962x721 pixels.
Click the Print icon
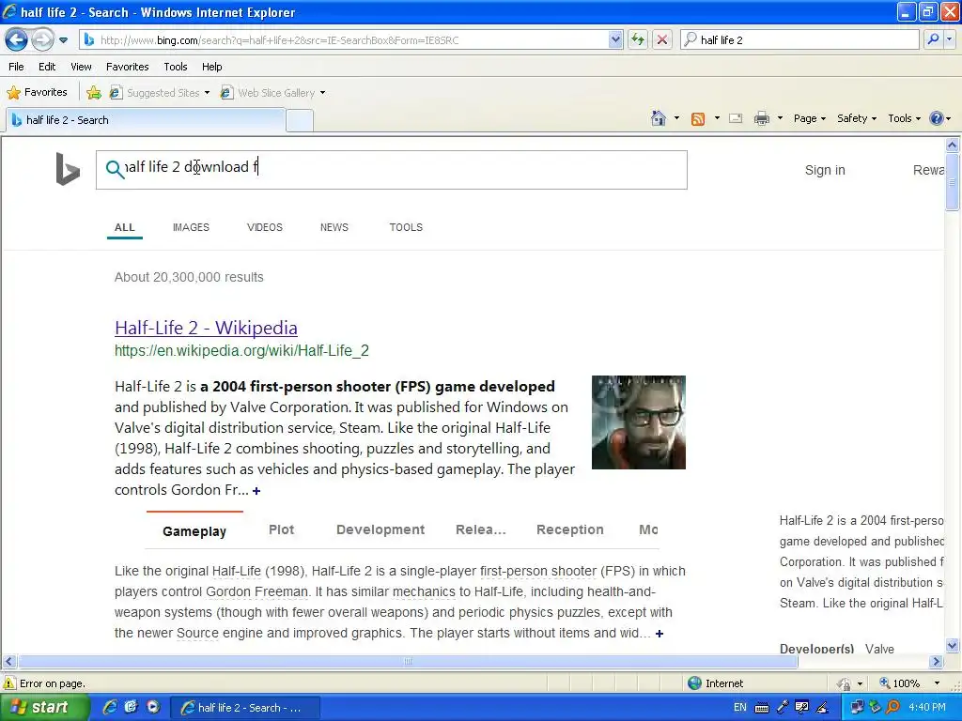pos(762,118)
